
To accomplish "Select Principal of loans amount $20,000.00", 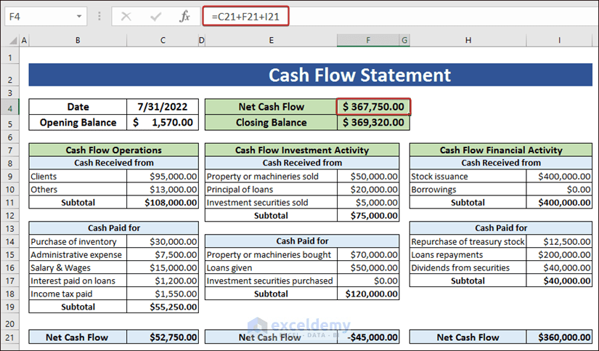I will pyautogui.click(x=368, y=189).
